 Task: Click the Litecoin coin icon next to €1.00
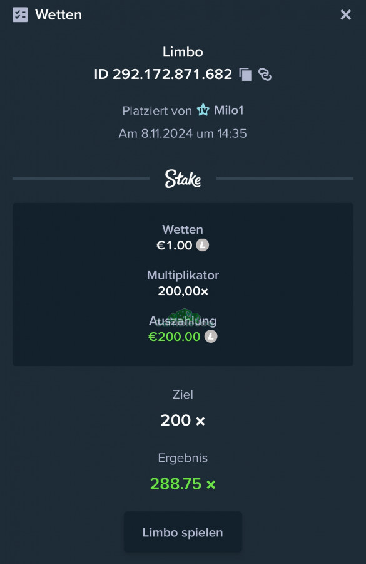(203, 245)
